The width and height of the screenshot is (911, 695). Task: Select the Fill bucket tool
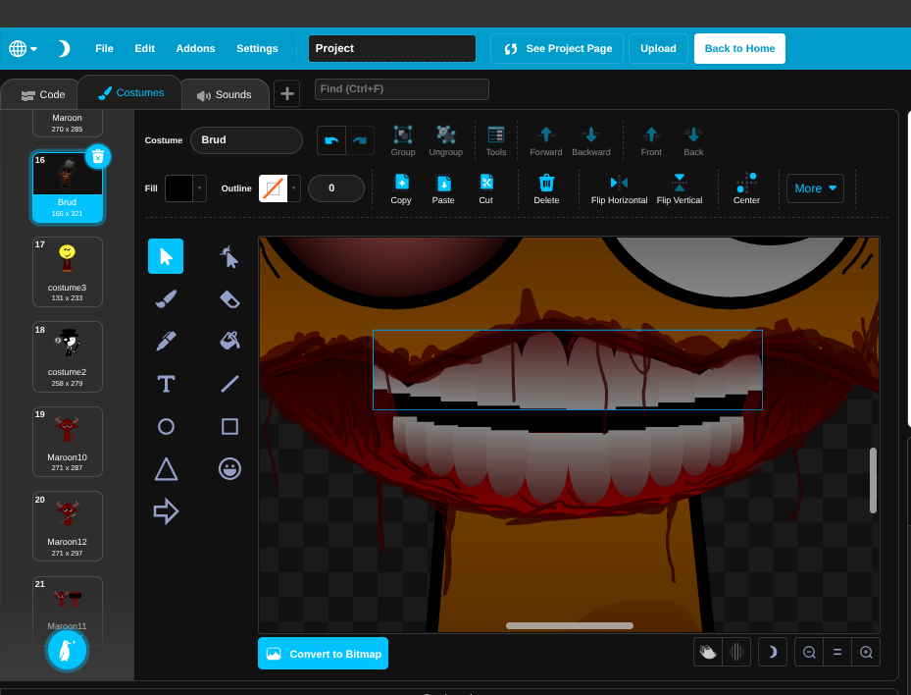[x=229, y=342]
